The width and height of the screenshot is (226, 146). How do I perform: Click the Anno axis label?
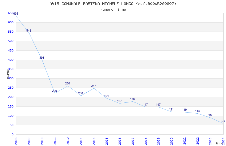219,143
